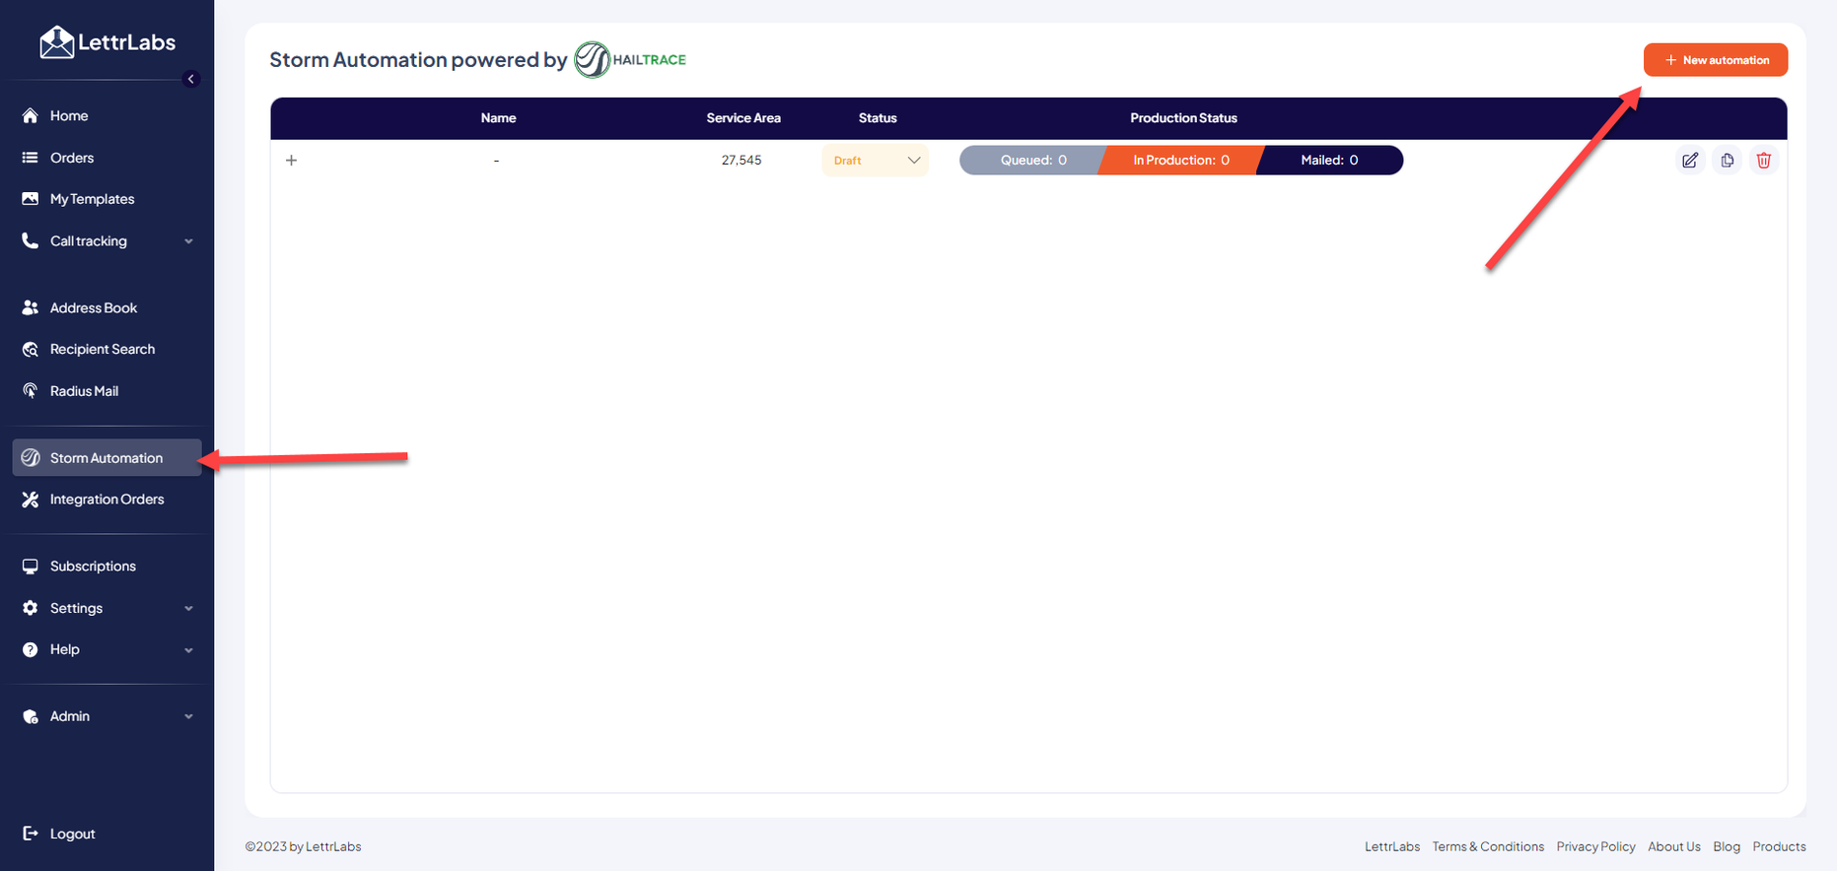Navigate to Radius Mail
This screenshot has width=1837, height=871.
(84, 391)
